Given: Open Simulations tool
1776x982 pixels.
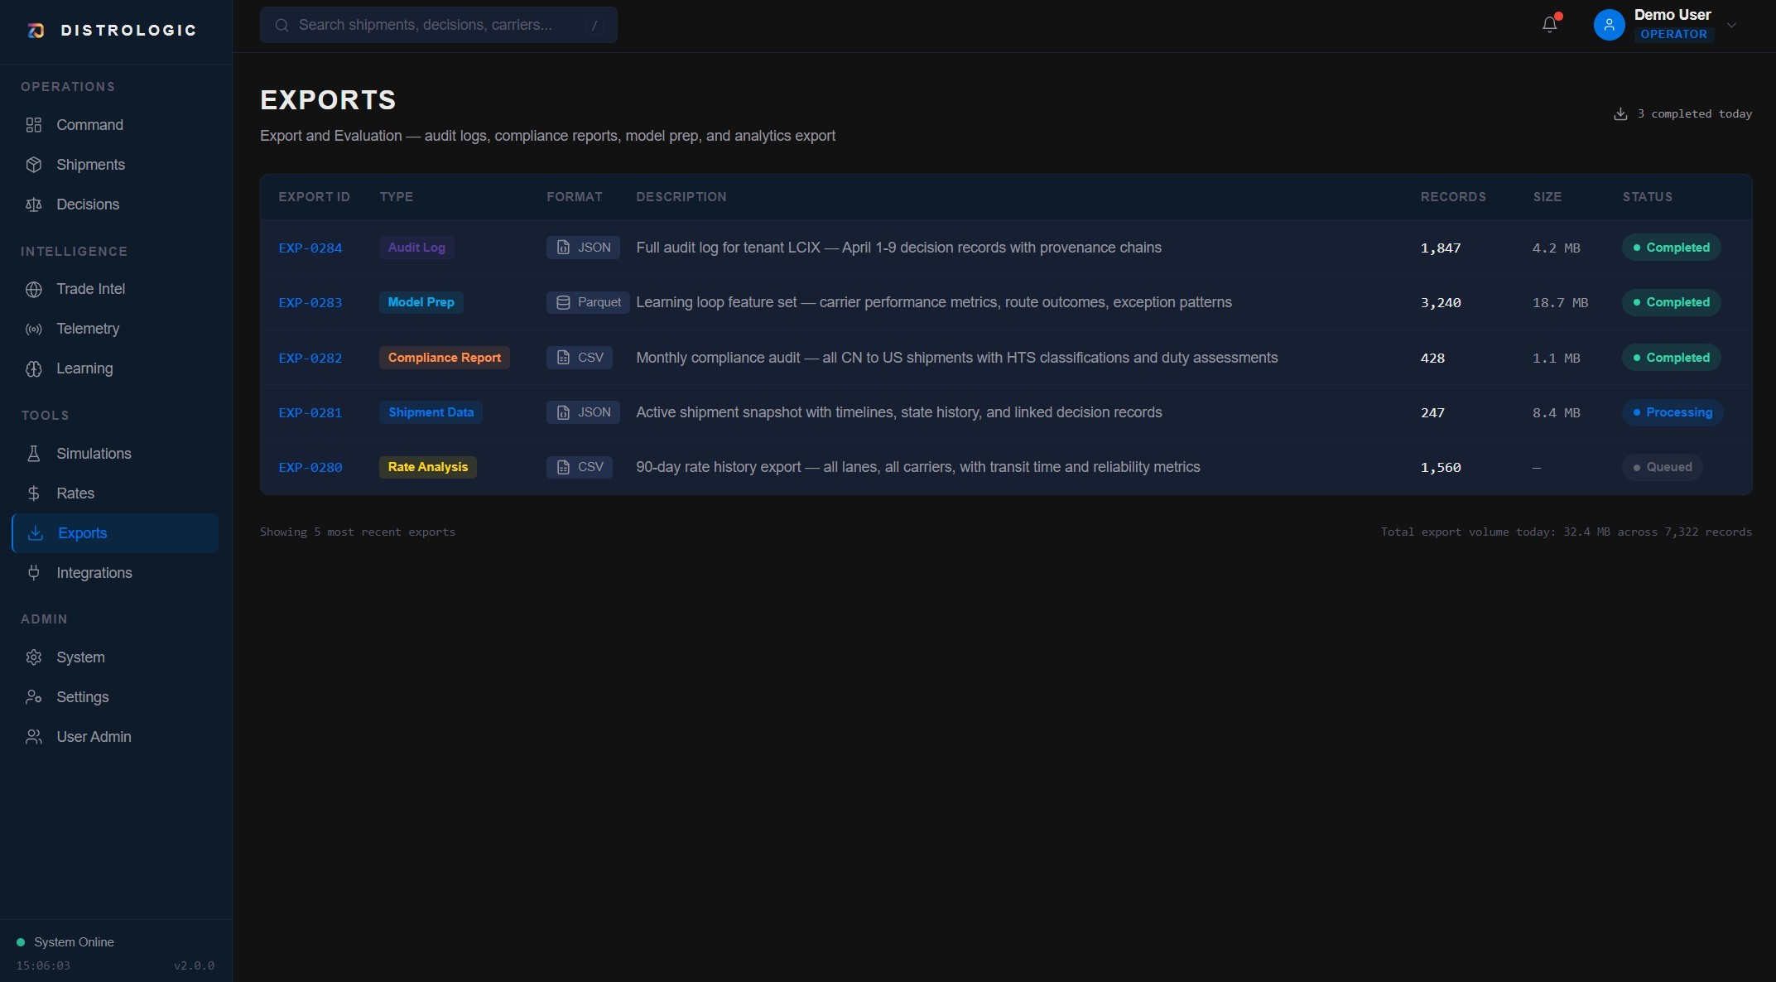Looking at the screenshot, I should [115, 454].
